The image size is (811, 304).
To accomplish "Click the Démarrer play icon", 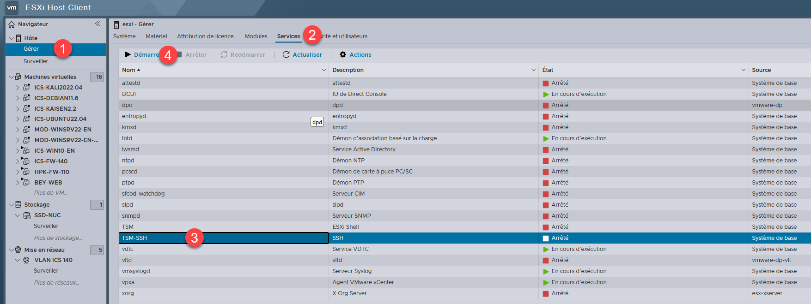I will tap(128, 54).
